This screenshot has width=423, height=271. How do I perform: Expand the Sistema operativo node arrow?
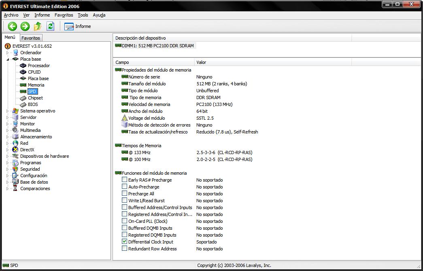[8, 111]
